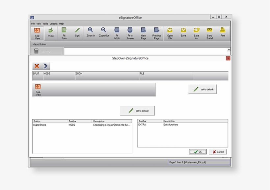Open the View menu
The image size is (270, 190).
coord(39,24)
